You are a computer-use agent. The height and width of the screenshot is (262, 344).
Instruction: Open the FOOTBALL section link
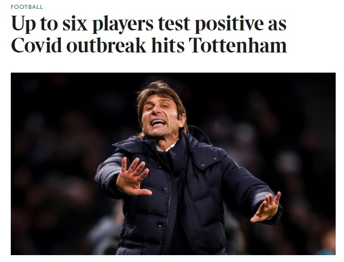pyautogui.click(x=27, y=7)
